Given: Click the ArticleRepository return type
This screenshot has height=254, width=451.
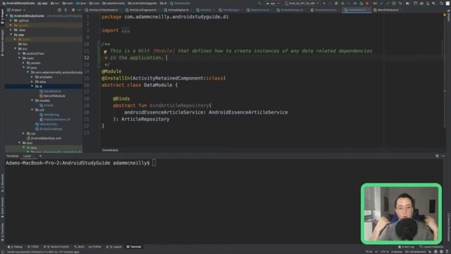Looking at the screenshot, I should pyautogui.click(x=145, y=119).
